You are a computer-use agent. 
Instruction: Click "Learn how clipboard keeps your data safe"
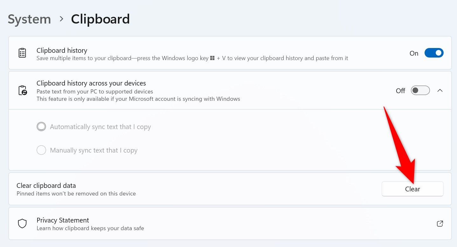tap(90, 228)
